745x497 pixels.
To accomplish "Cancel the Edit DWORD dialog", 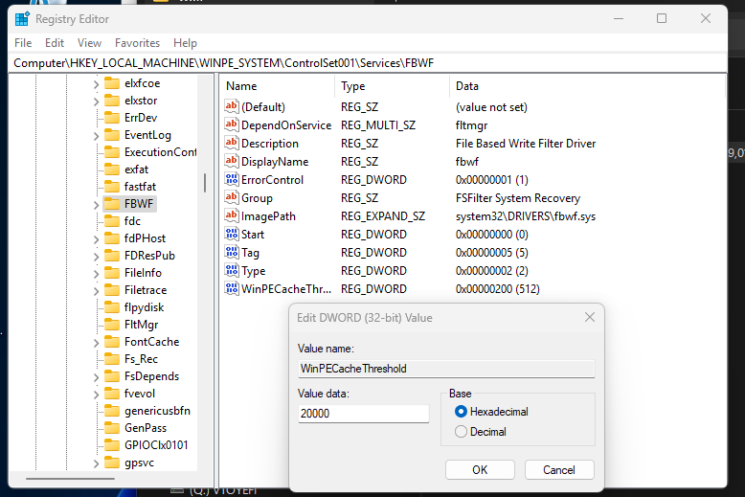I will [x=559, y=470].
